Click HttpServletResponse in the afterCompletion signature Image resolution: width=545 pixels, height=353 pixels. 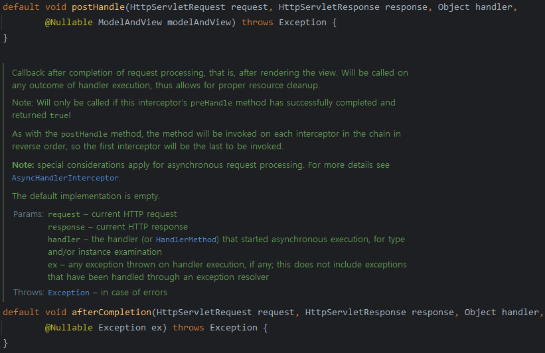[x=356, y=313]
